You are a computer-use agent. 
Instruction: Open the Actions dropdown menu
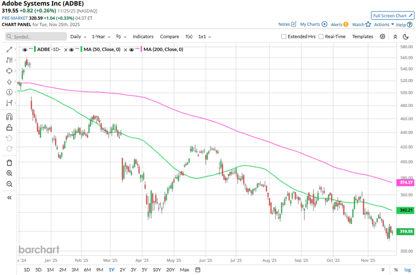point(384,25)
